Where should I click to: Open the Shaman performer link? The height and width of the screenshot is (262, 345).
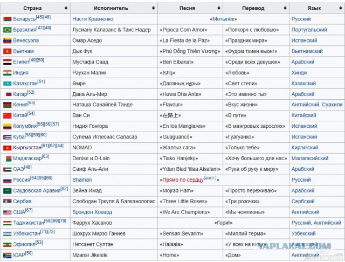[x=82, y=180]
